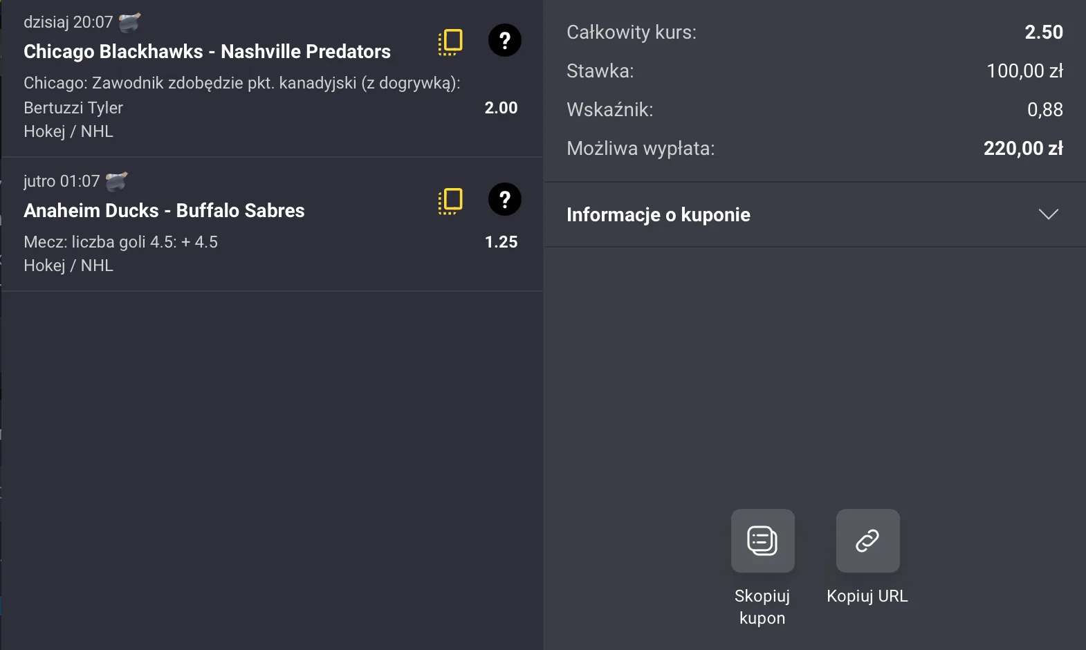The image size is (1086, 650).
Task: Click the Kopiuj URL link icon
Action: [x=867, y=541]
